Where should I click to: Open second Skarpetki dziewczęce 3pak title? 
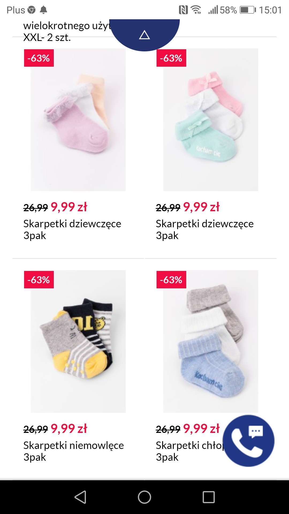click(205, 230)
